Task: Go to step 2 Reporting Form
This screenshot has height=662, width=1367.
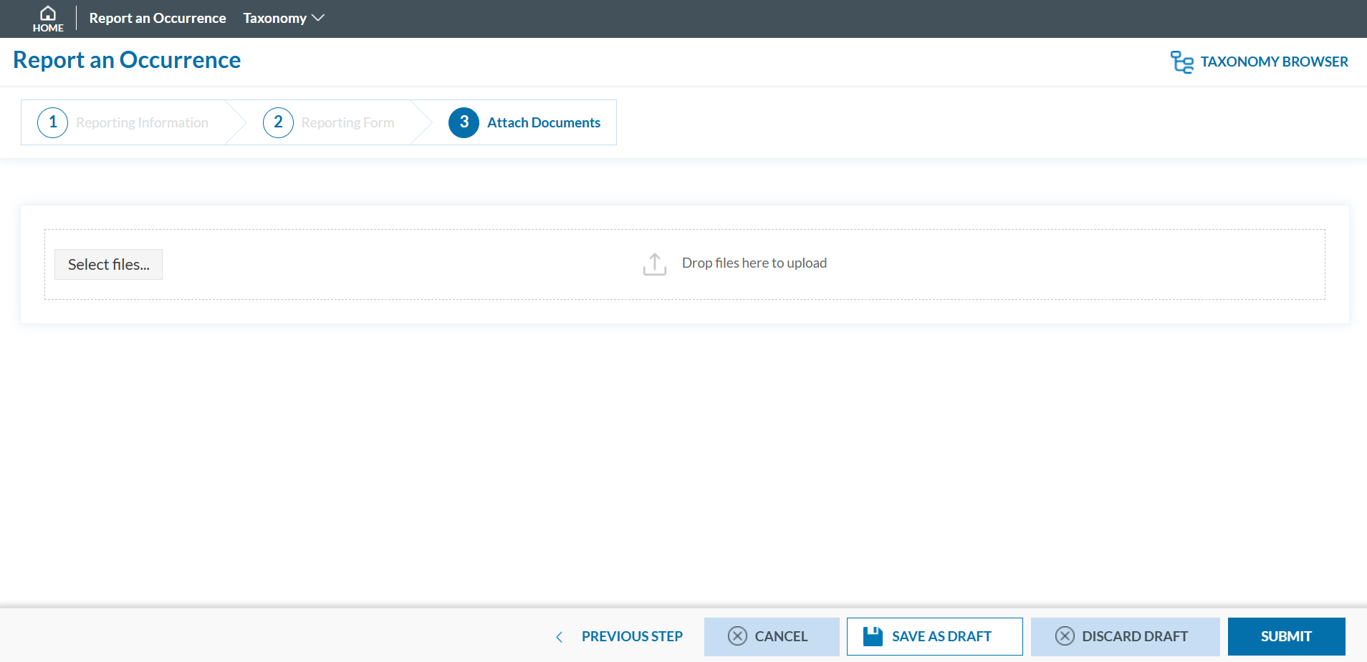Action: tap(329, 122)
